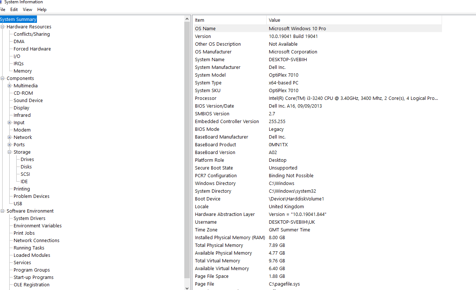This screenshot has width=476, height=290.
Task: Select Program Groups tree item
Action: pyautogui.click(x=32, y=270)
